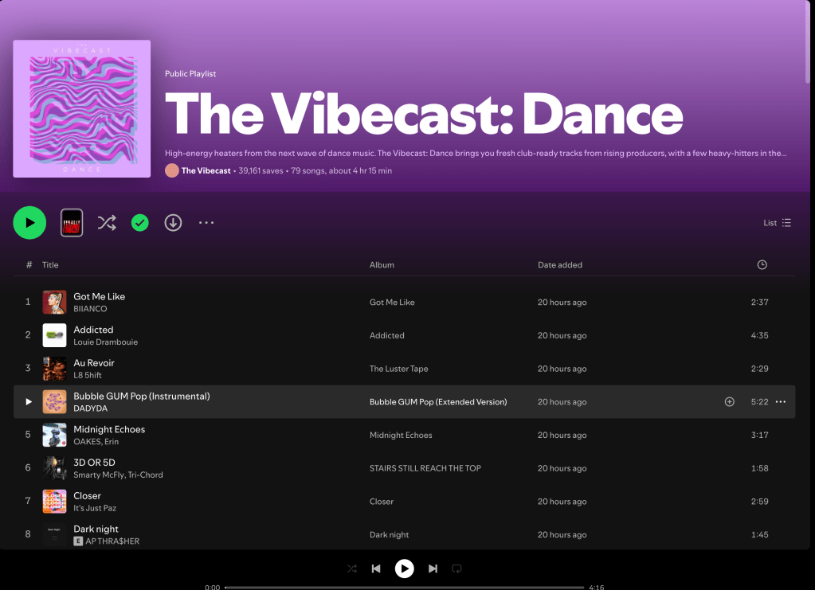Open the Midnight Echoes album link
The width and height of the screenshot is (815, 590).
(401, 436)
